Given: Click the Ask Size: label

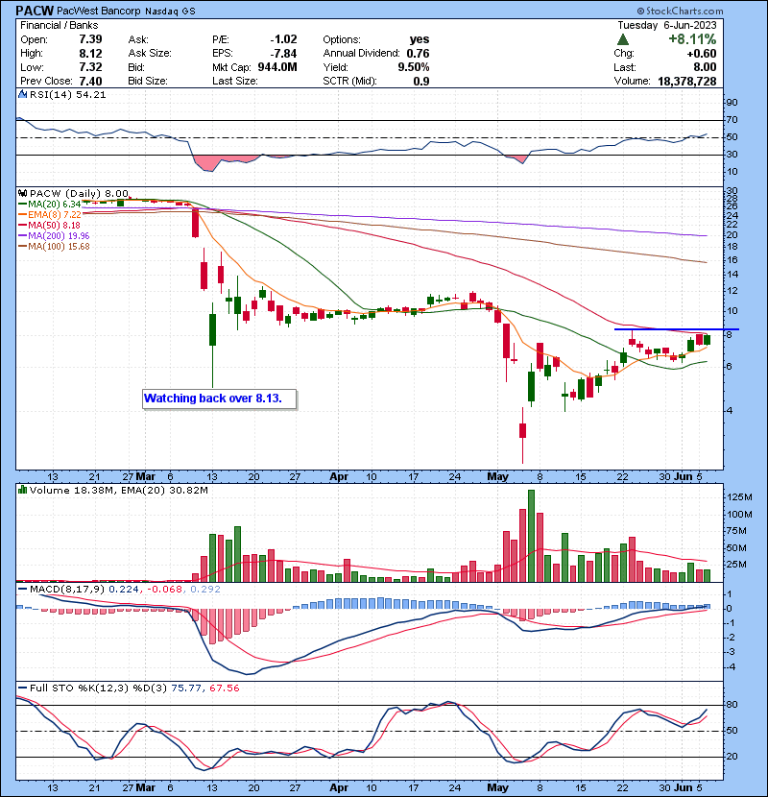Looking at the screenshot, I should point(150,54).
